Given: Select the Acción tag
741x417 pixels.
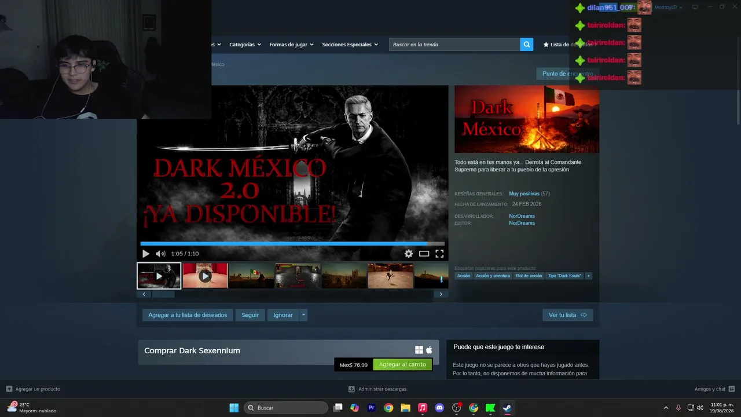Looking at the screenshot, I should (464, 276).
